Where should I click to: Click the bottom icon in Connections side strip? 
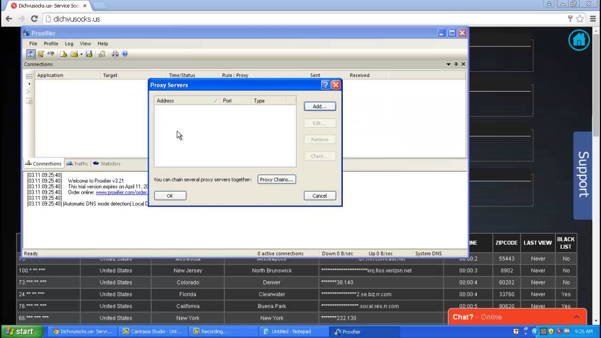pos(29,101)
